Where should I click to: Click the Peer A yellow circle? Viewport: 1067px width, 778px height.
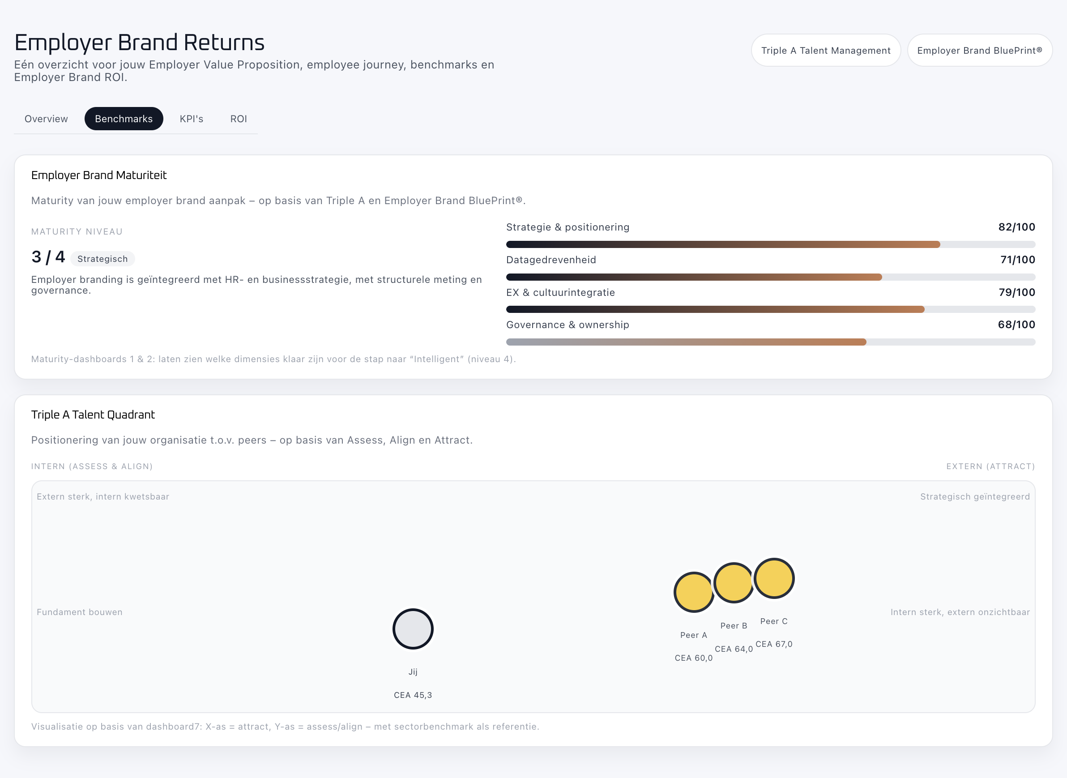point(693,592)
